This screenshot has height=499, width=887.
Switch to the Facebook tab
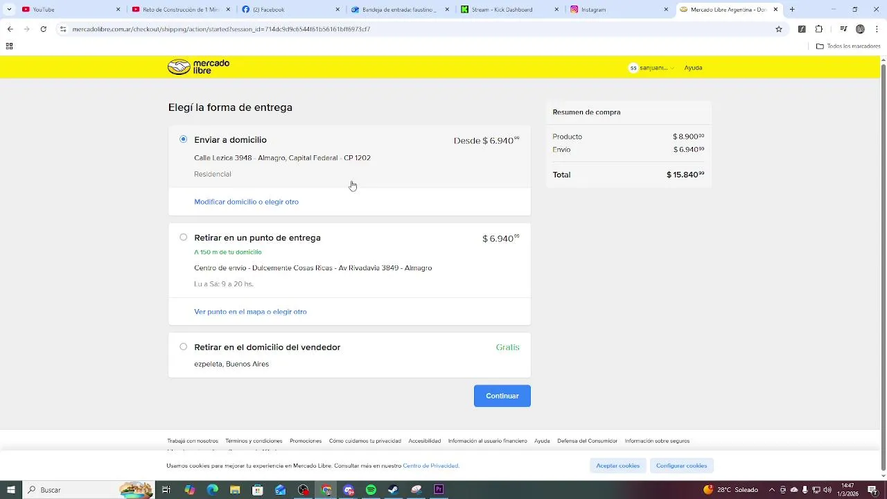click(x=290, y=10)
